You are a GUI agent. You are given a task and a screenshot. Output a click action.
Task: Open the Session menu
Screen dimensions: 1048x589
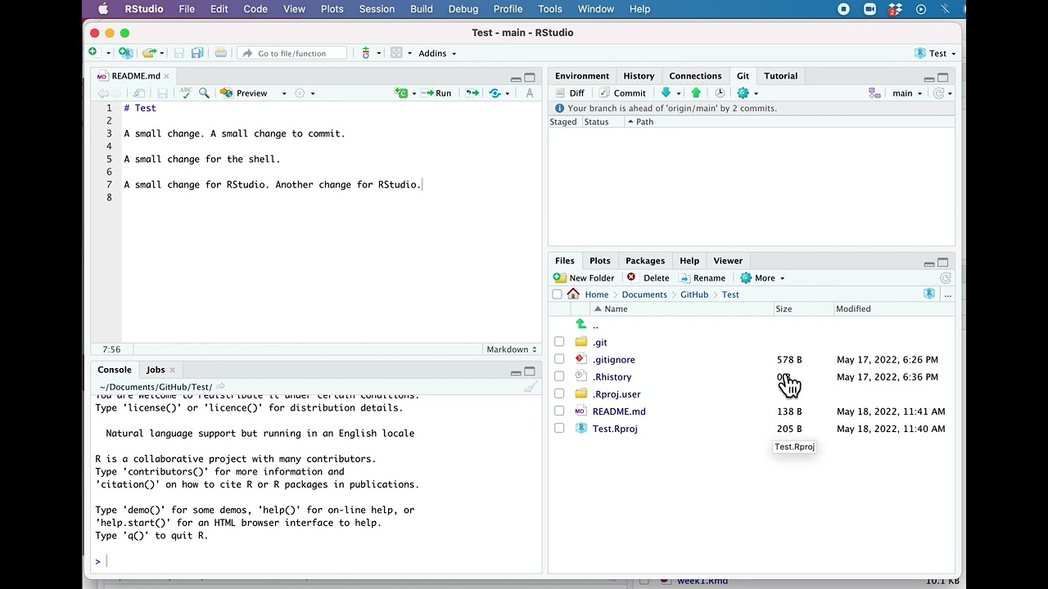coord(377,9)
